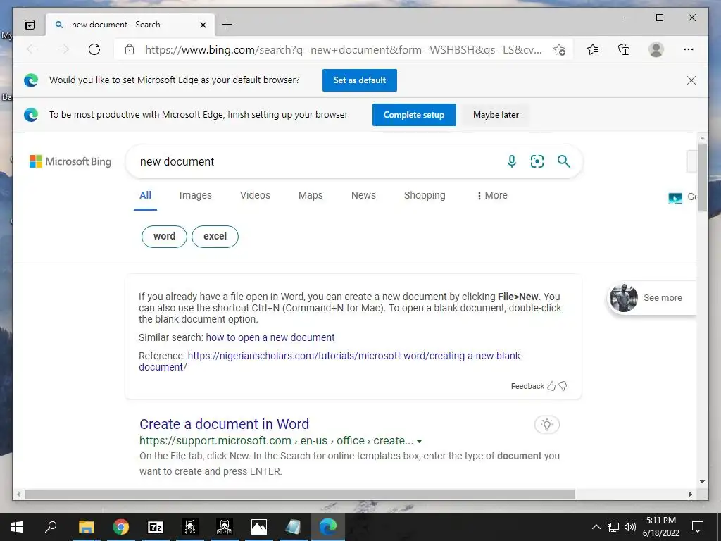721x541 pixels.
Task: Go to Microsoft Bing home logo
Action: pyautogui.click(x=70, y=161)
